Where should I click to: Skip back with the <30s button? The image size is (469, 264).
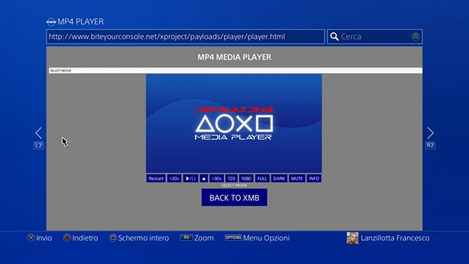click(x=174, y=179)
